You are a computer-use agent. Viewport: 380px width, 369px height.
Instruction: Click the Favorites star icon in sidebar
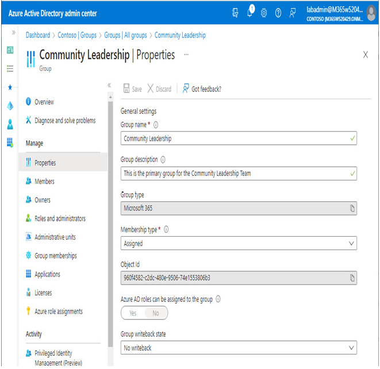tap(10, 87)
